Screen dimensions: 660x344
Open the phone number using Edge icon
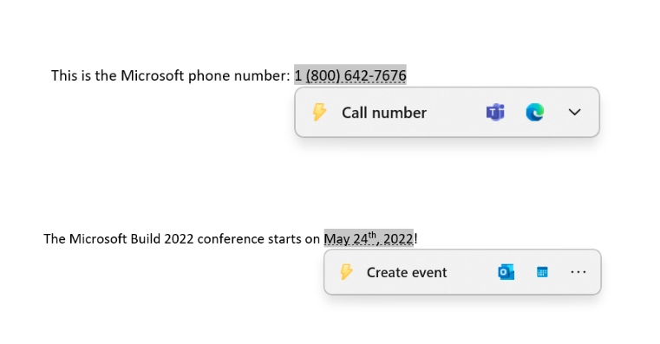534,113
